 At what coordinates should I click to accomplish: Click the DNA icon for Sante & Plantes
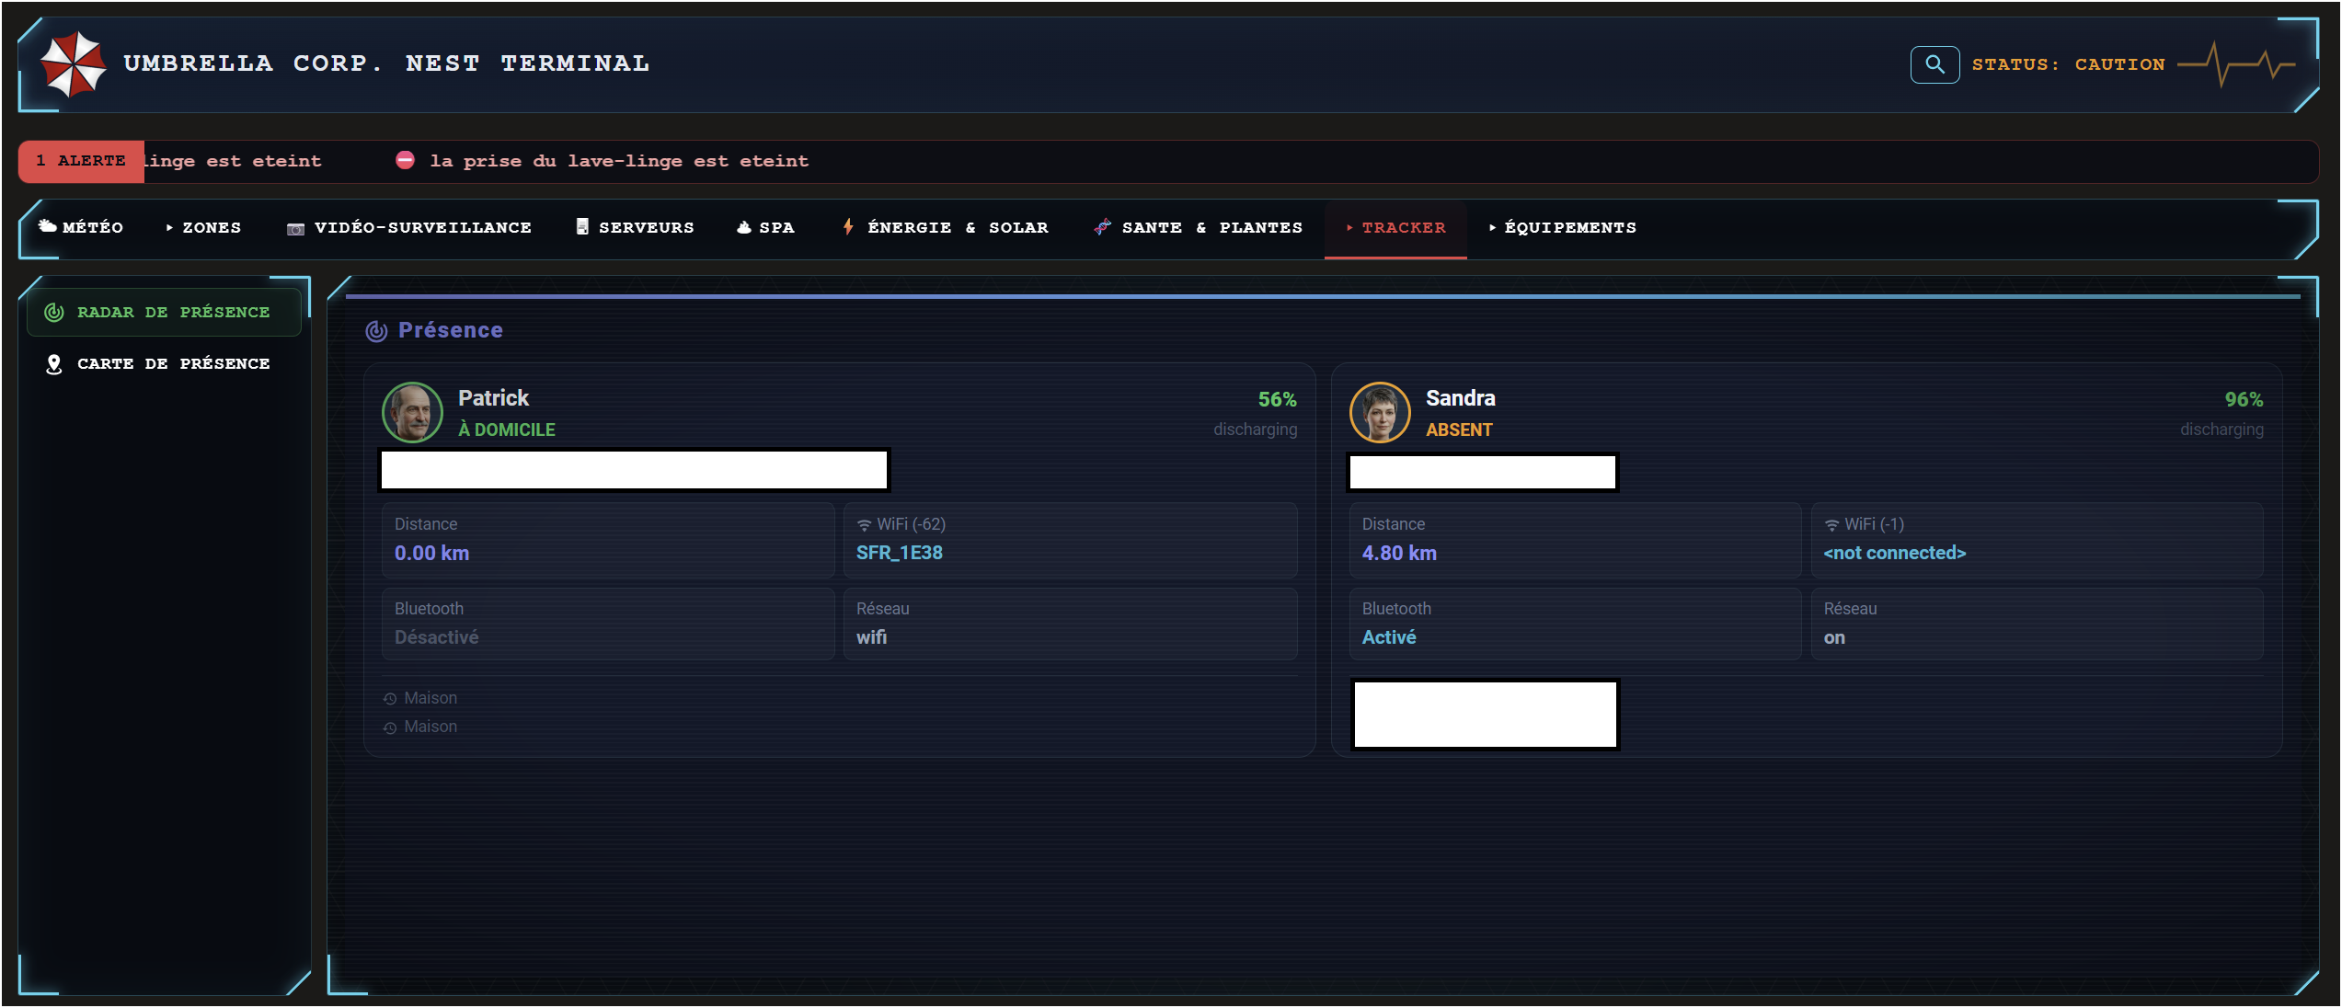1102,226
